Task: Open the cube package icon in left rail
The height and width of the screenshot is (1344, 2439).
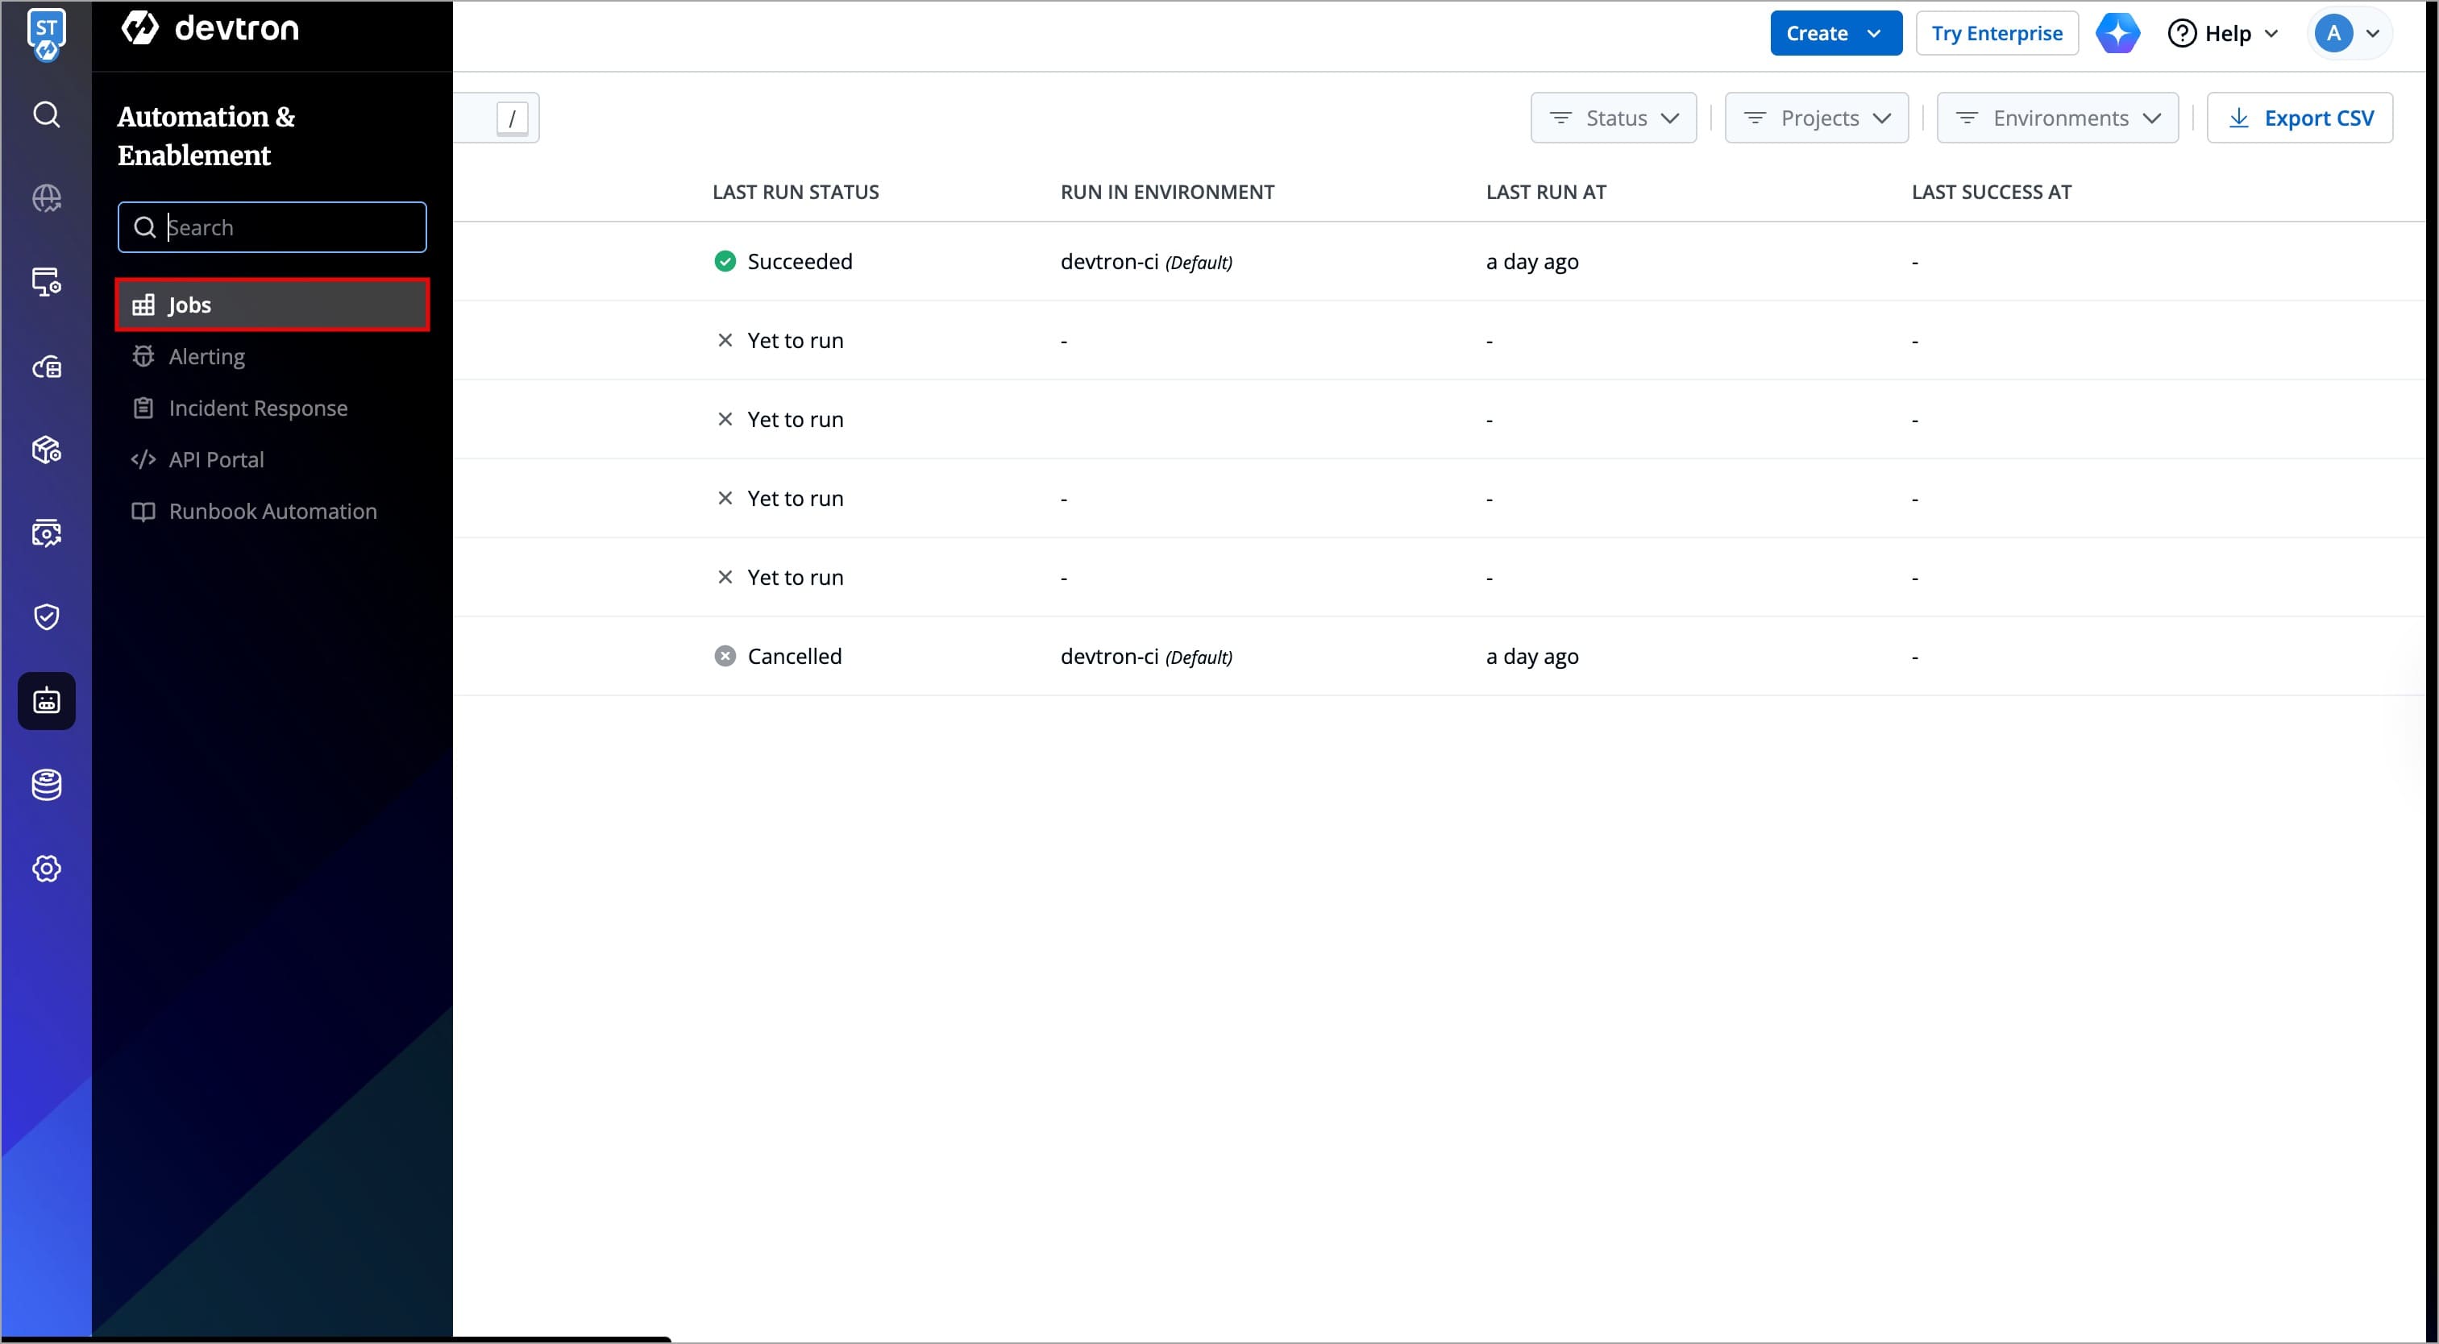Action: (47, 450)
